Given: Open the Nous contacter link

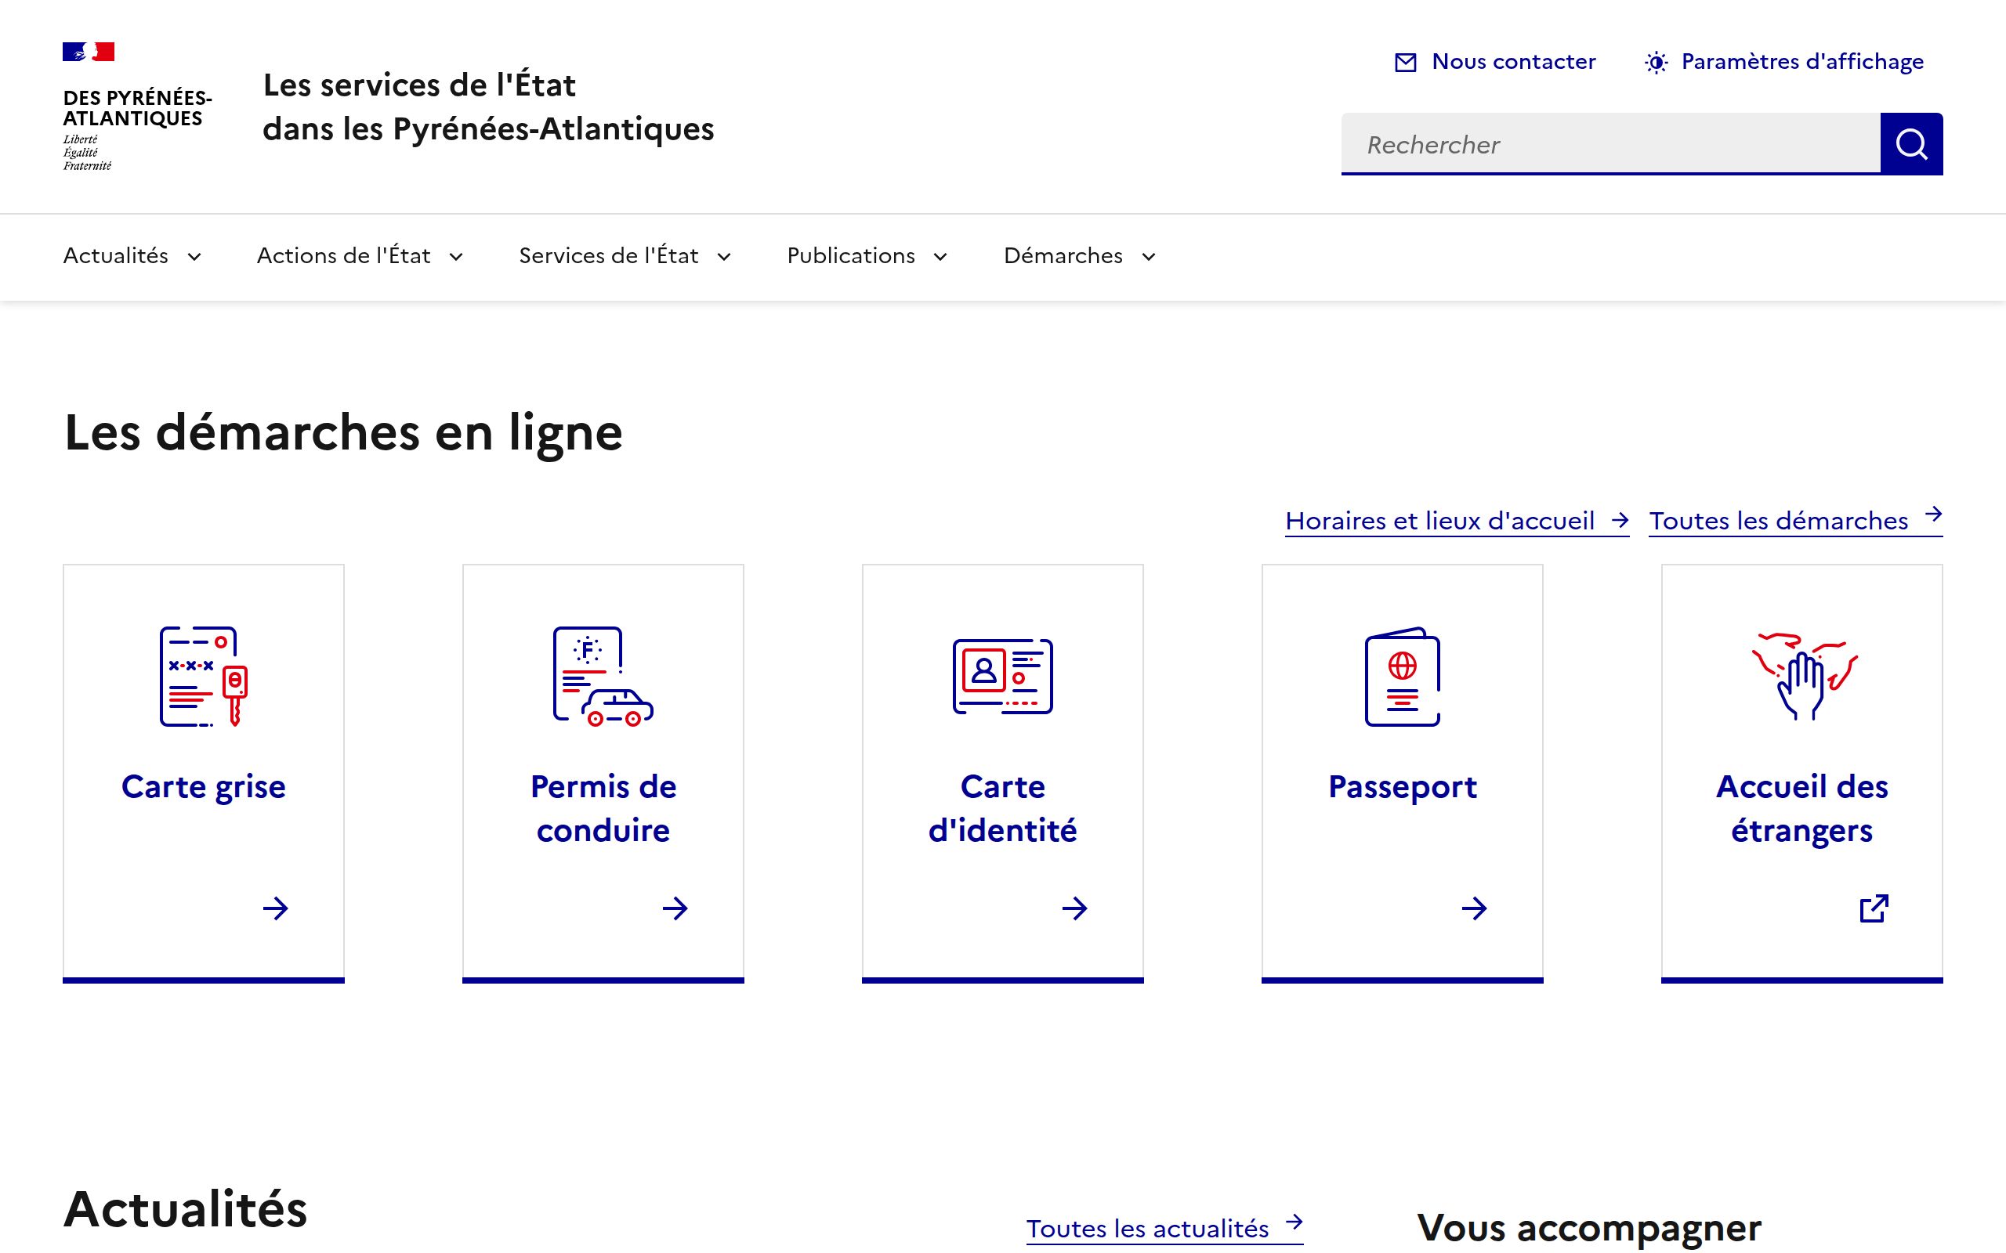Looking at the screenshot, I should (x=1495, y=62).
